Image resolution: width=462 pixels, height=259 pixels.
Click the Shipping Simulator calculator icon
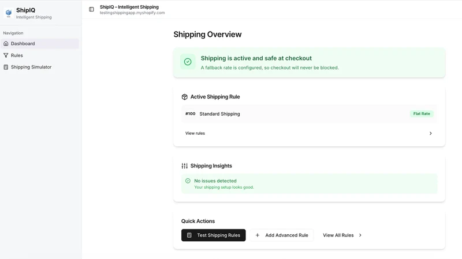click(6, 67)
